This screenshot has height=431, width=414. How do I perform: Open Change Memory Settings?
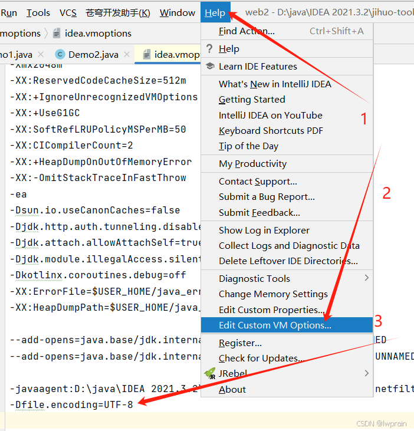(x=287, y=294)
